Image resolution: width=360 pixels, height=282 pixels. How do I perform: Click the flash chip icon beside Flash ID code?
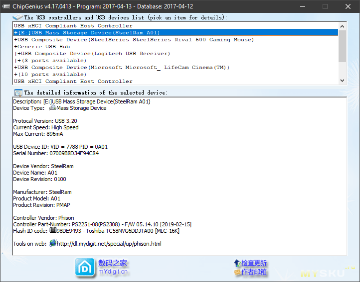point(53,230)
